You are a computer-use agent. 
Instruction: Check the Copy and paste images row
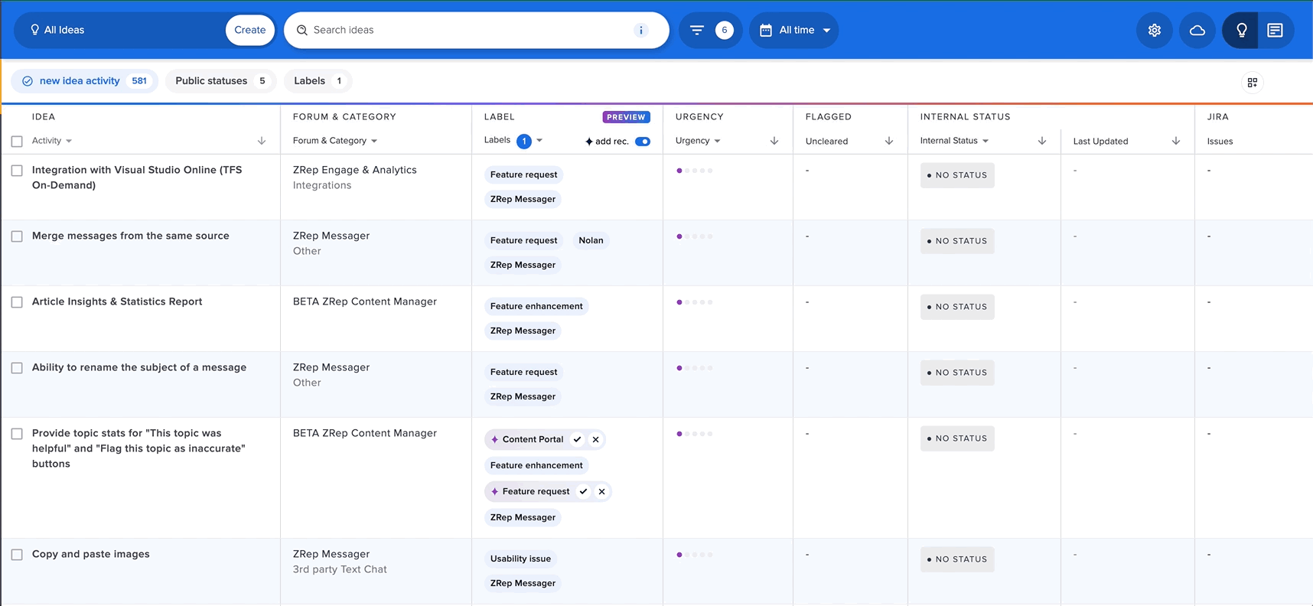coord(17,555)
